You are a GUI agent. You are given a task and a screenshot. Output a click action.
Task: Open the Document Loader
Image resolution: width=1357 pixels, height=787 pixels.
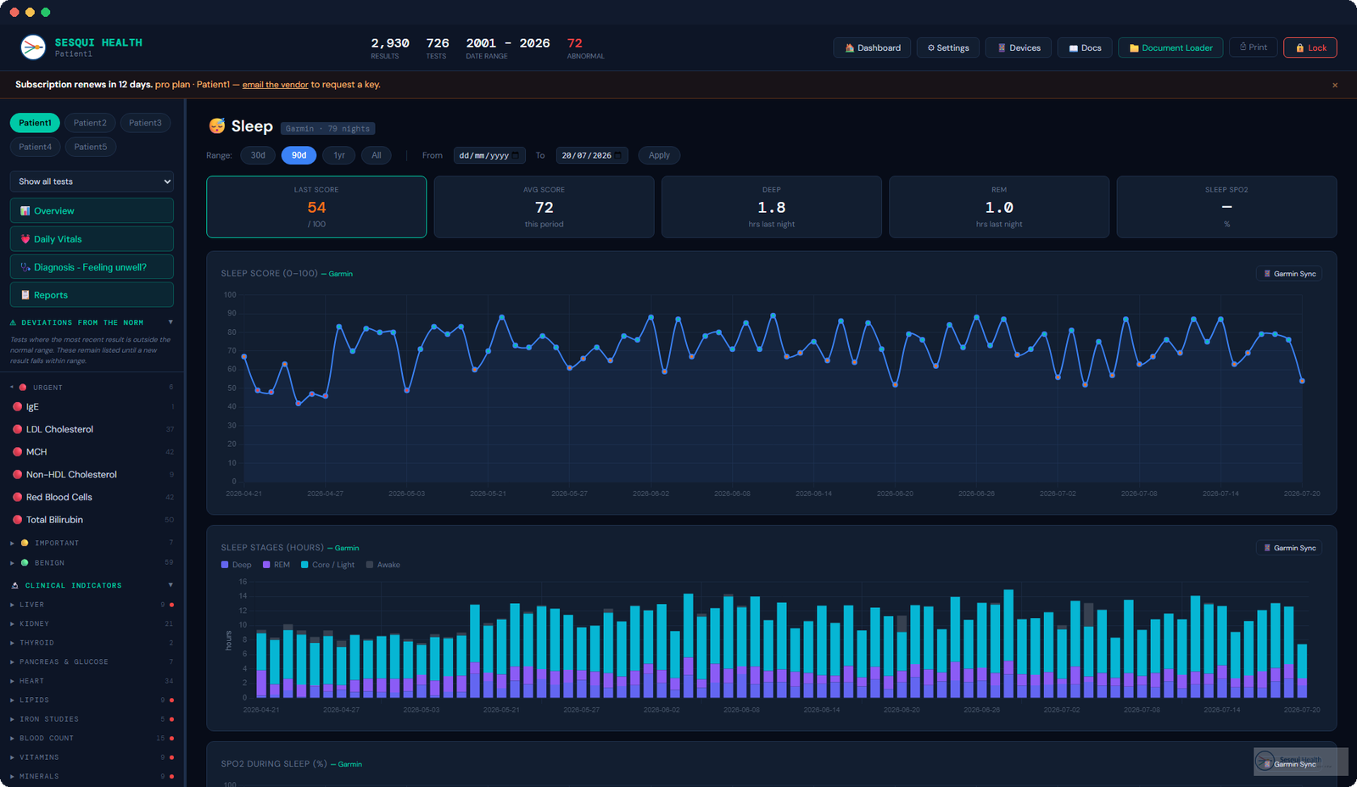click(x=1170, y=47)
